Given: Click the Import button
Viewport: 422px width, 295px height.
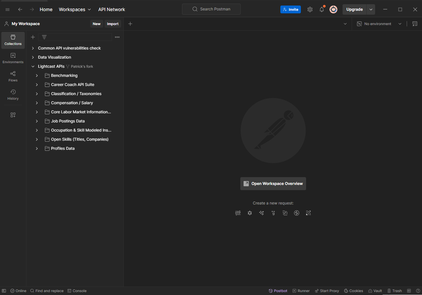Looking at the screenshot, I should coord(113,24).
